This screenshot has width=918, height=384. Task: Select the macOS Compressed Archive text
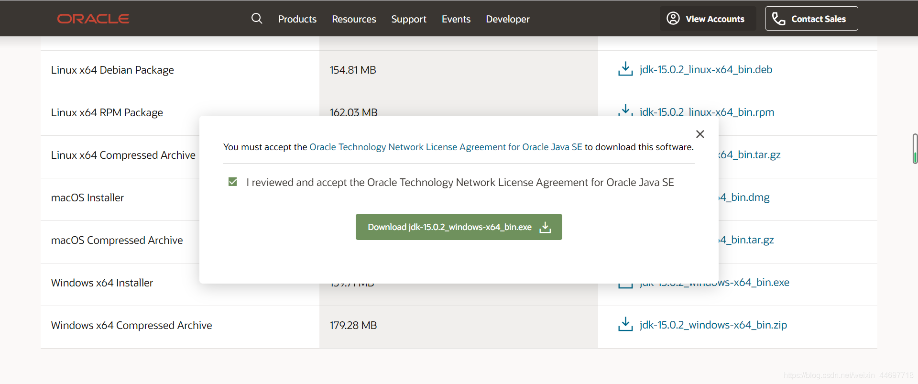117,240
